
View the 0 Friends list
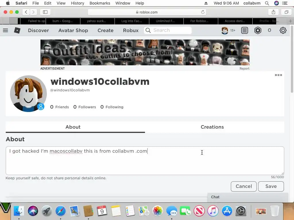60,107
